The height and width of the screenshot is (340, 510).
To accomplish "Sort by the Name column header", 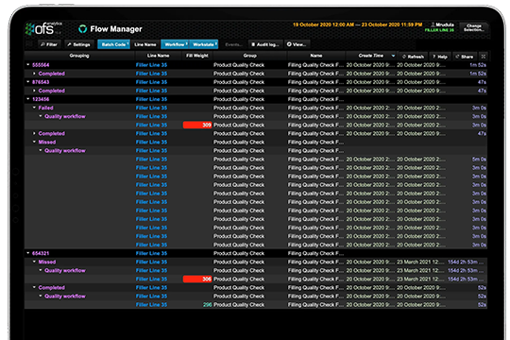I will tap(316, 56).
